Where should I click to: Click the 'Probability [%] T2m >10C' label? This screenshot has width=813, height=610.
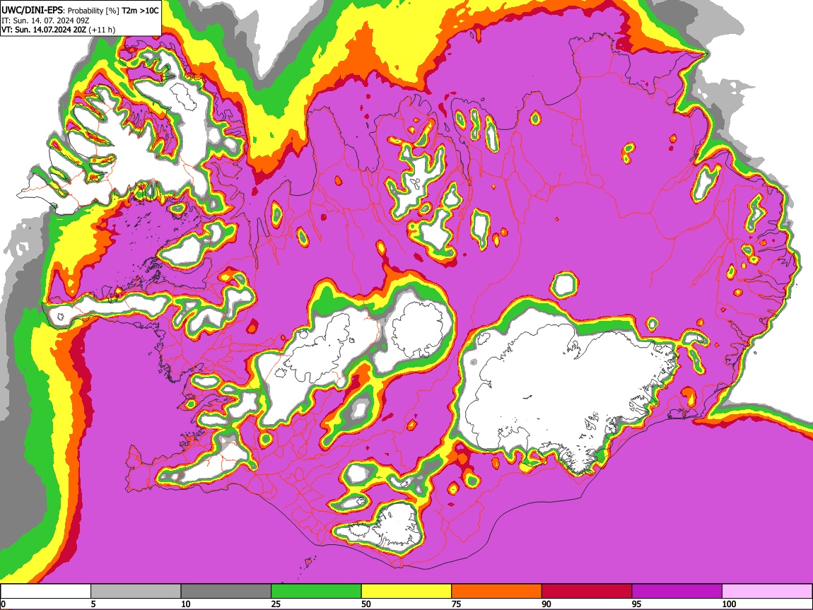[113, 11]
